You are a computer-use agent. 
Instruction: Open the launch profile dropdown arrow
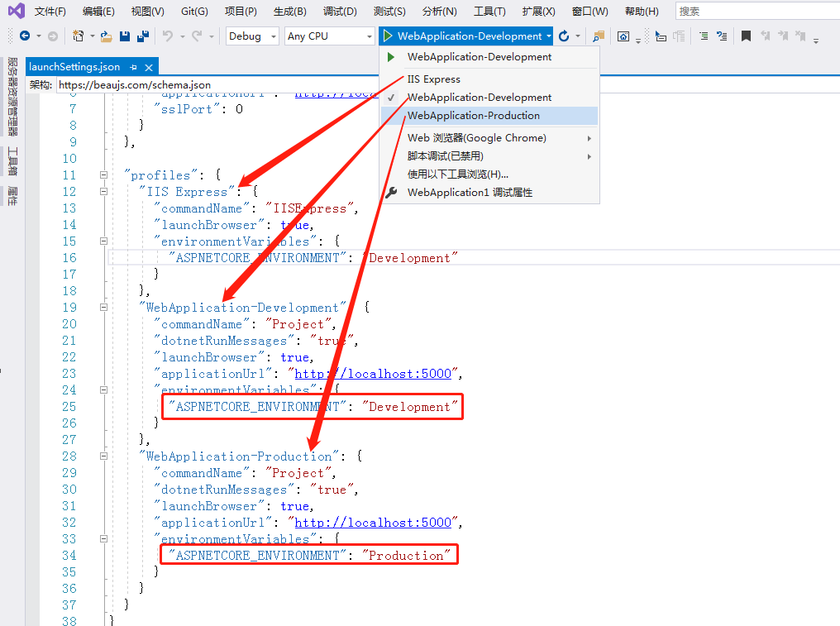point(549,36)
